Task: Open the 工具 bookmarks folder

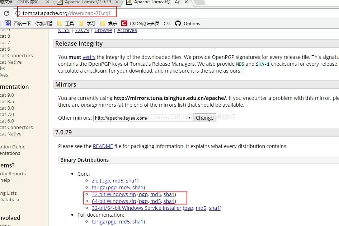Action: tap(66, 23)
